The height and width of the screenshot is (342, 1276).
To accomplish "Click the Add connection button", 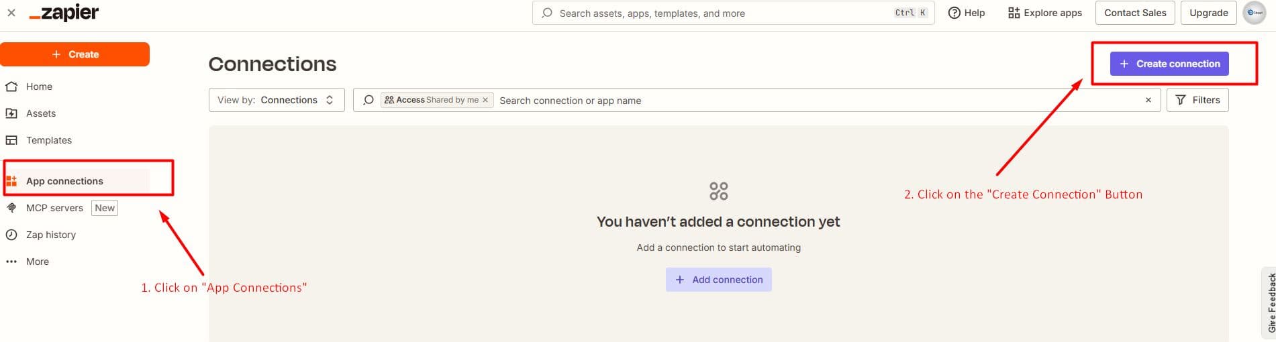I will click(x=718, y=280).
